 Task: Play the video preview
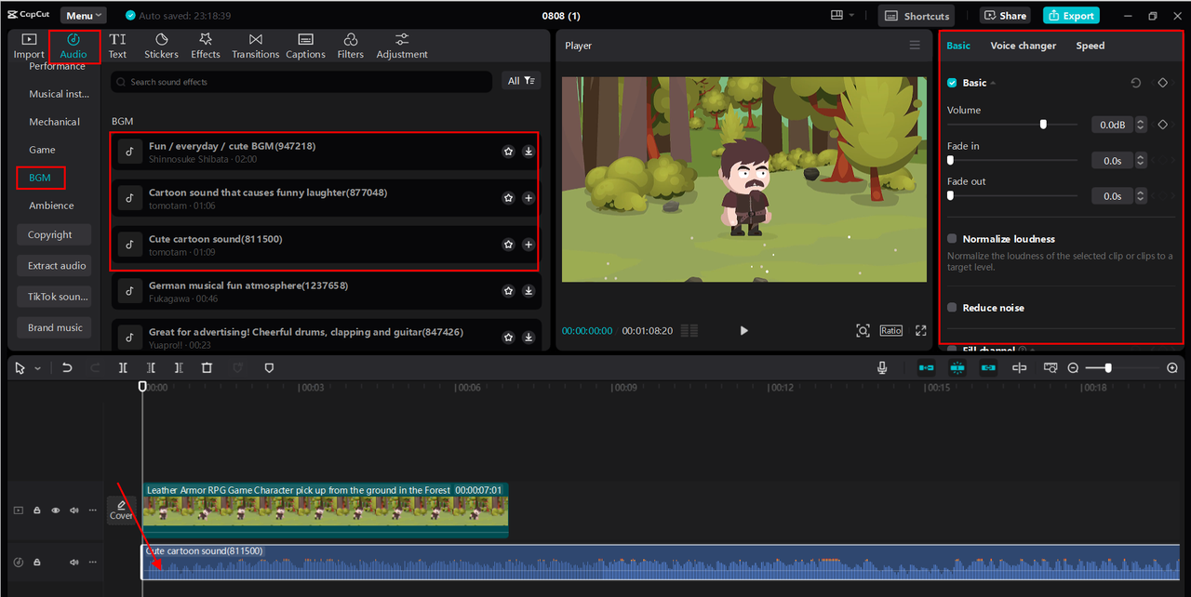(x=743, y=330)
